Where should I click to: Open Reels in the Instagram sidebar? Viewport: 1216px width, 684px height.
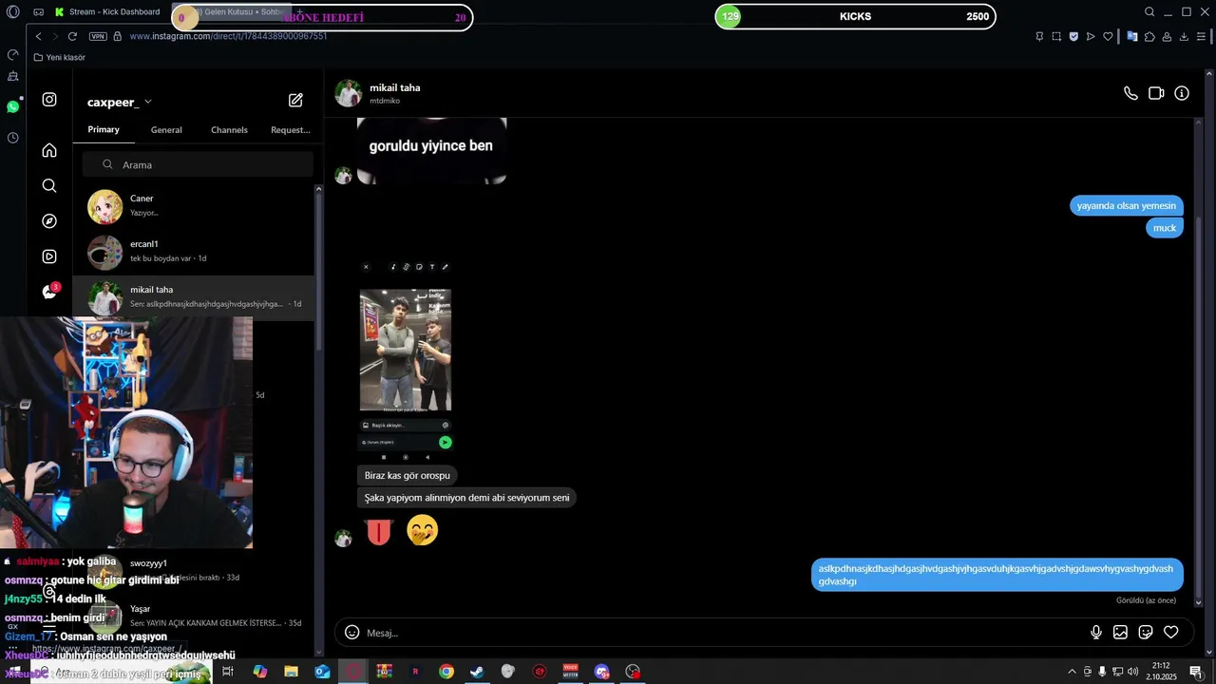coord(49,256)
